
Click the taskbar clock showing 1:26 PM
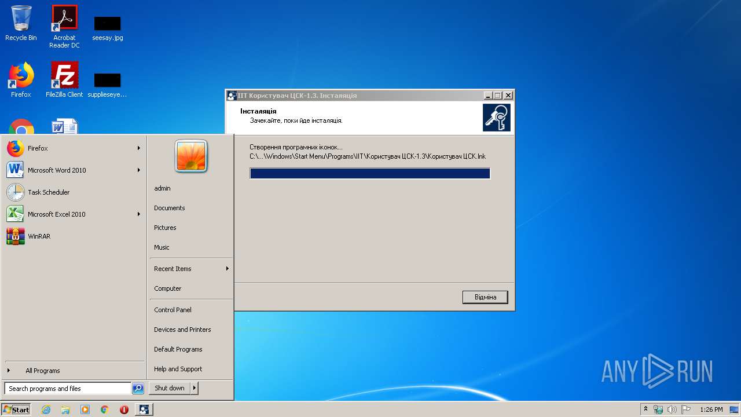pos(711,409)
